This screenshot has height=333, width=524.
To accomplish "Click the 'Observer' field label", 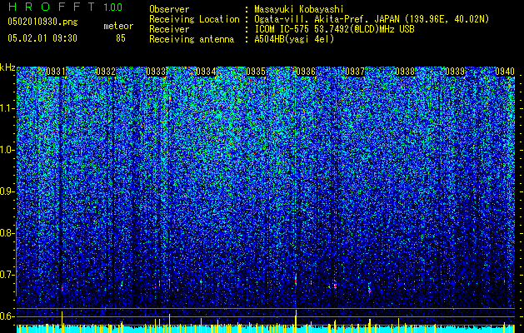I will click(x=169, y=9).
